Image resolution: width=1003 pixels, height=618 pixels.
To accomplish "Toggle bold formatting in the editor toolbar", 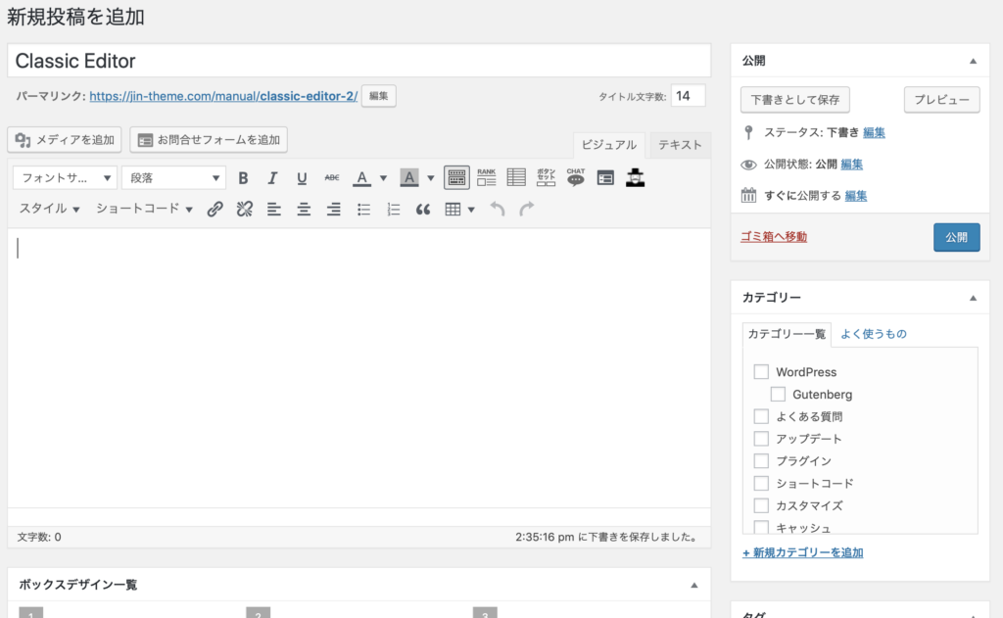I will (244, 178).
